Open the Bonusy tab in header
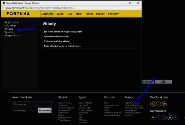Viewport: 185px width, 125px height. 100,14
